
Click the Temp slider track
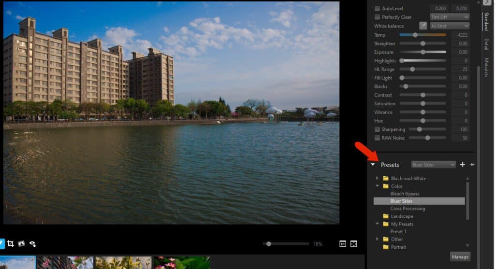tap(422, 35)
